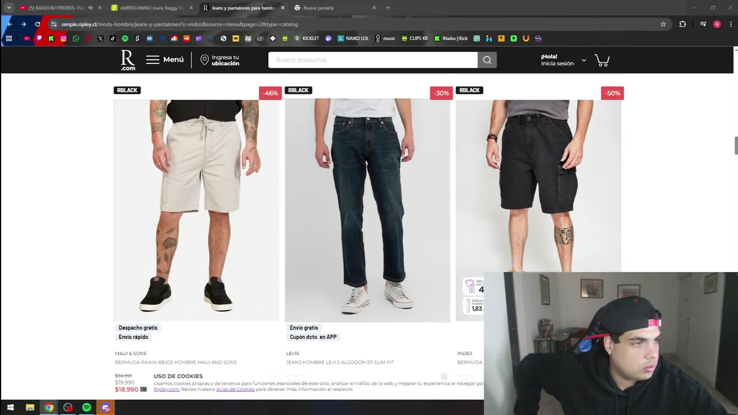This screenshot has height=415, width=738.
Task: Open Discord from the taskbar
Action: coord(106,408)
